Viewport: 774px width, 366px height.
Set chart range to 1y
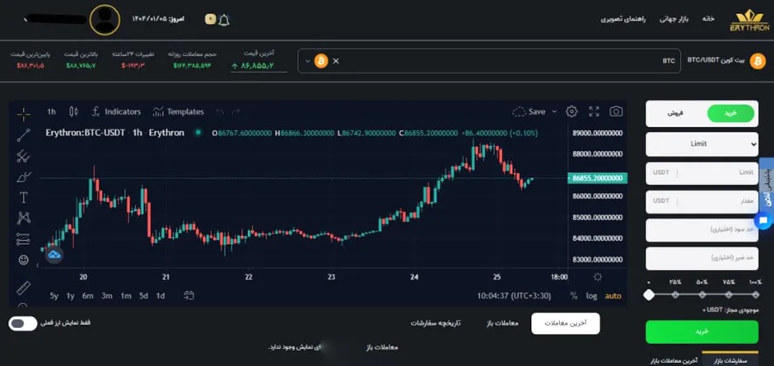71,296
